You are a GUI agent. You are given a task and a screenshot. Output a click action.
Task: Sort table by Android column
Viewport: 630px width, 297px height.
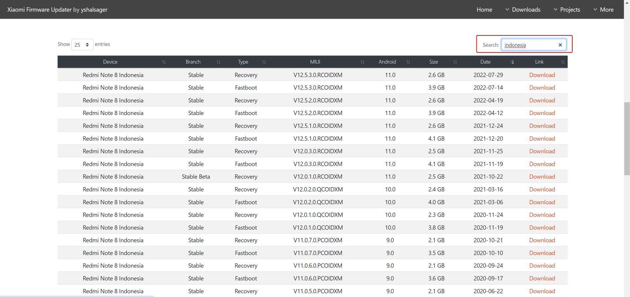tap(390, 62)
